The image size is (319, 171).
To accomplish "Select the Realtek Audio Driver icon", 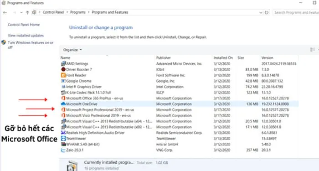I will pyautogui.click(x=63, y=133).
